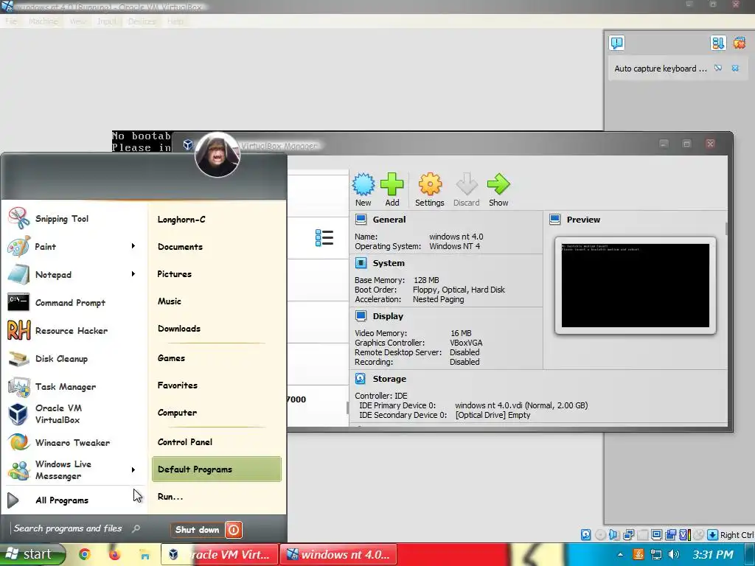Click the notification ordering icon with down arrow

(x=718, y=43)
